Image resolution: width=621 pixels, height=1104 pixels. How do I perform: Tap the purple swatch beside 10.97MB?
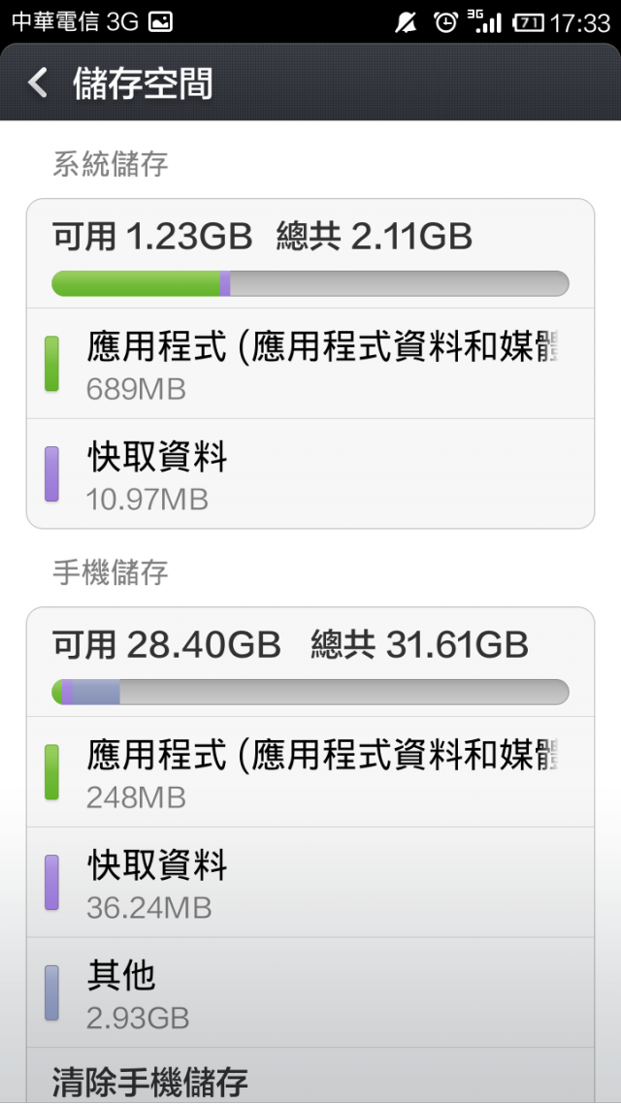[51, 473]
